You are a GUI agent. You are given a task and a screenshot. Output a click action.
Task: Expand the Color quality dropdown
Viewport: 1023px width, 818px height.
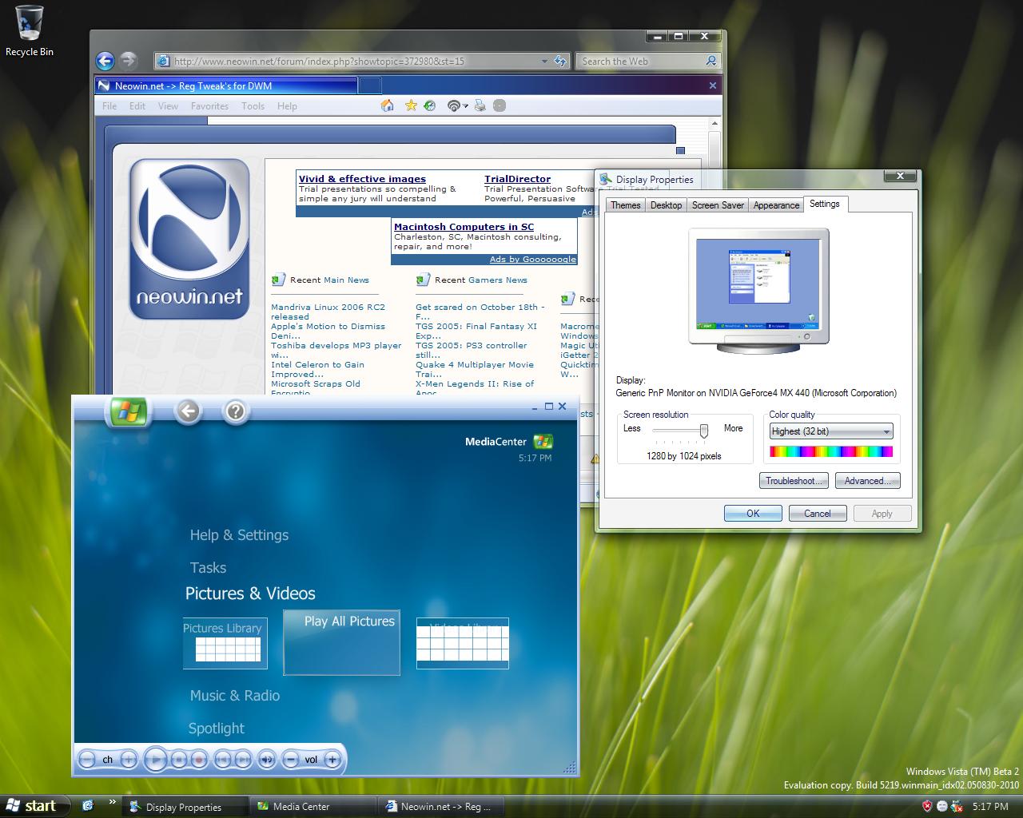(886, 431)
